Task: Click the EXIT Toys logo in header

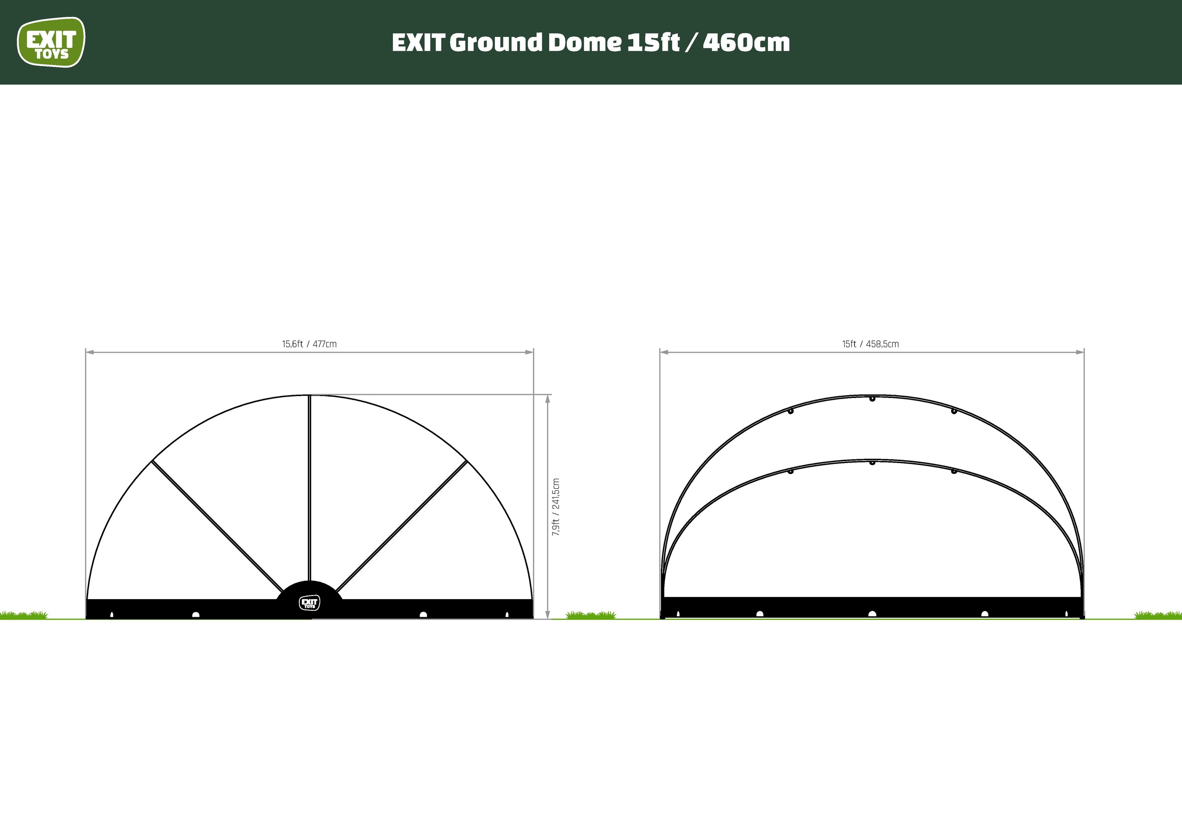Action: (x=51, y=42)
